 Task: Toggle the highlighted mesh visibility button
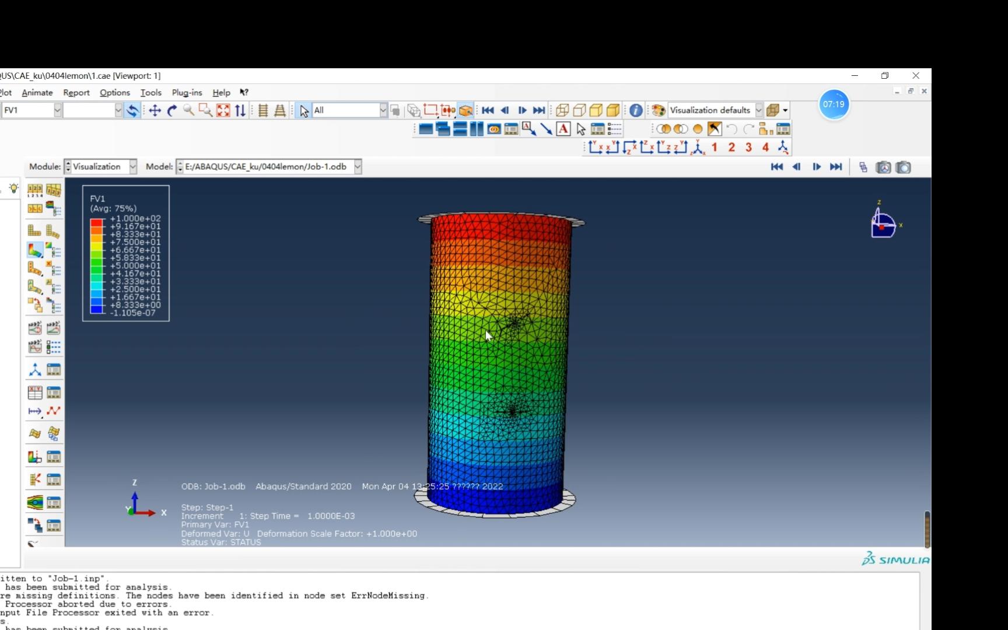click(466, 110)
